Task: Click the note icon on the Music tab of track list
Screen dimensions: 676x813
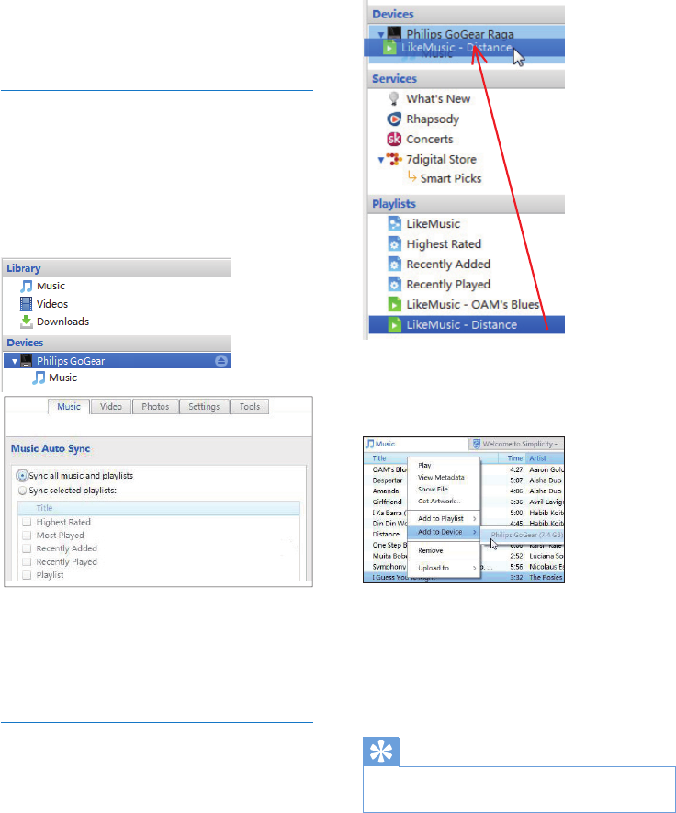Action: [x=370, y=444]
